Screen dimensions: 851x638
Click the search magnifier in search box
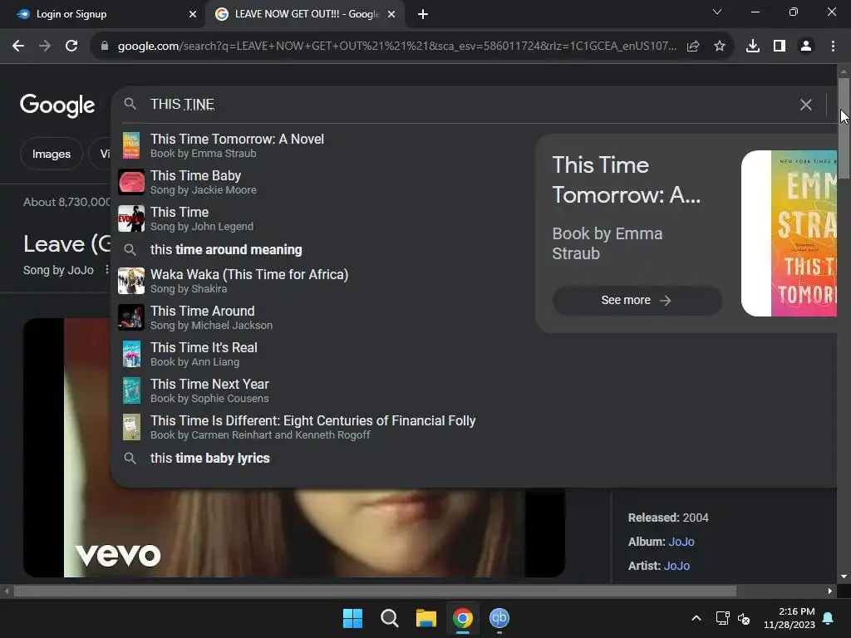(x=130, y=104)
